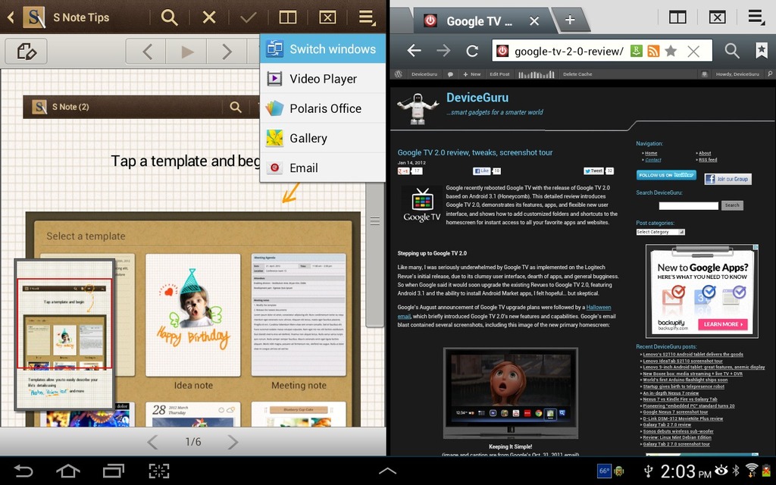Select Gallery from the menu

coord(323,138)
